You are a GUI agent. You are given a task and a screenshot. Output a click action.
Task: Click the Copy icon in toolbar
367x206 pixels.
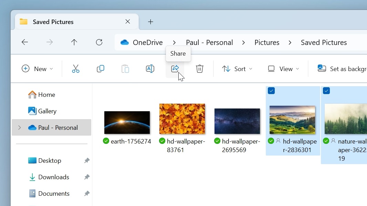click(101, 69)
